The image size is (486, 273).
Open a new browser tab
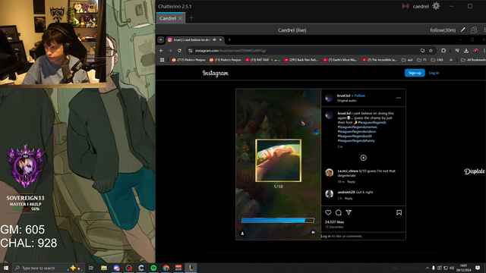(x=229, y=39)
